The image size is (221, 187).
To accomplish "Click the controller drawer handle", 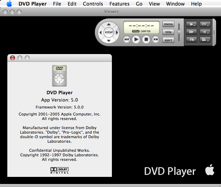I will (214, 32).
